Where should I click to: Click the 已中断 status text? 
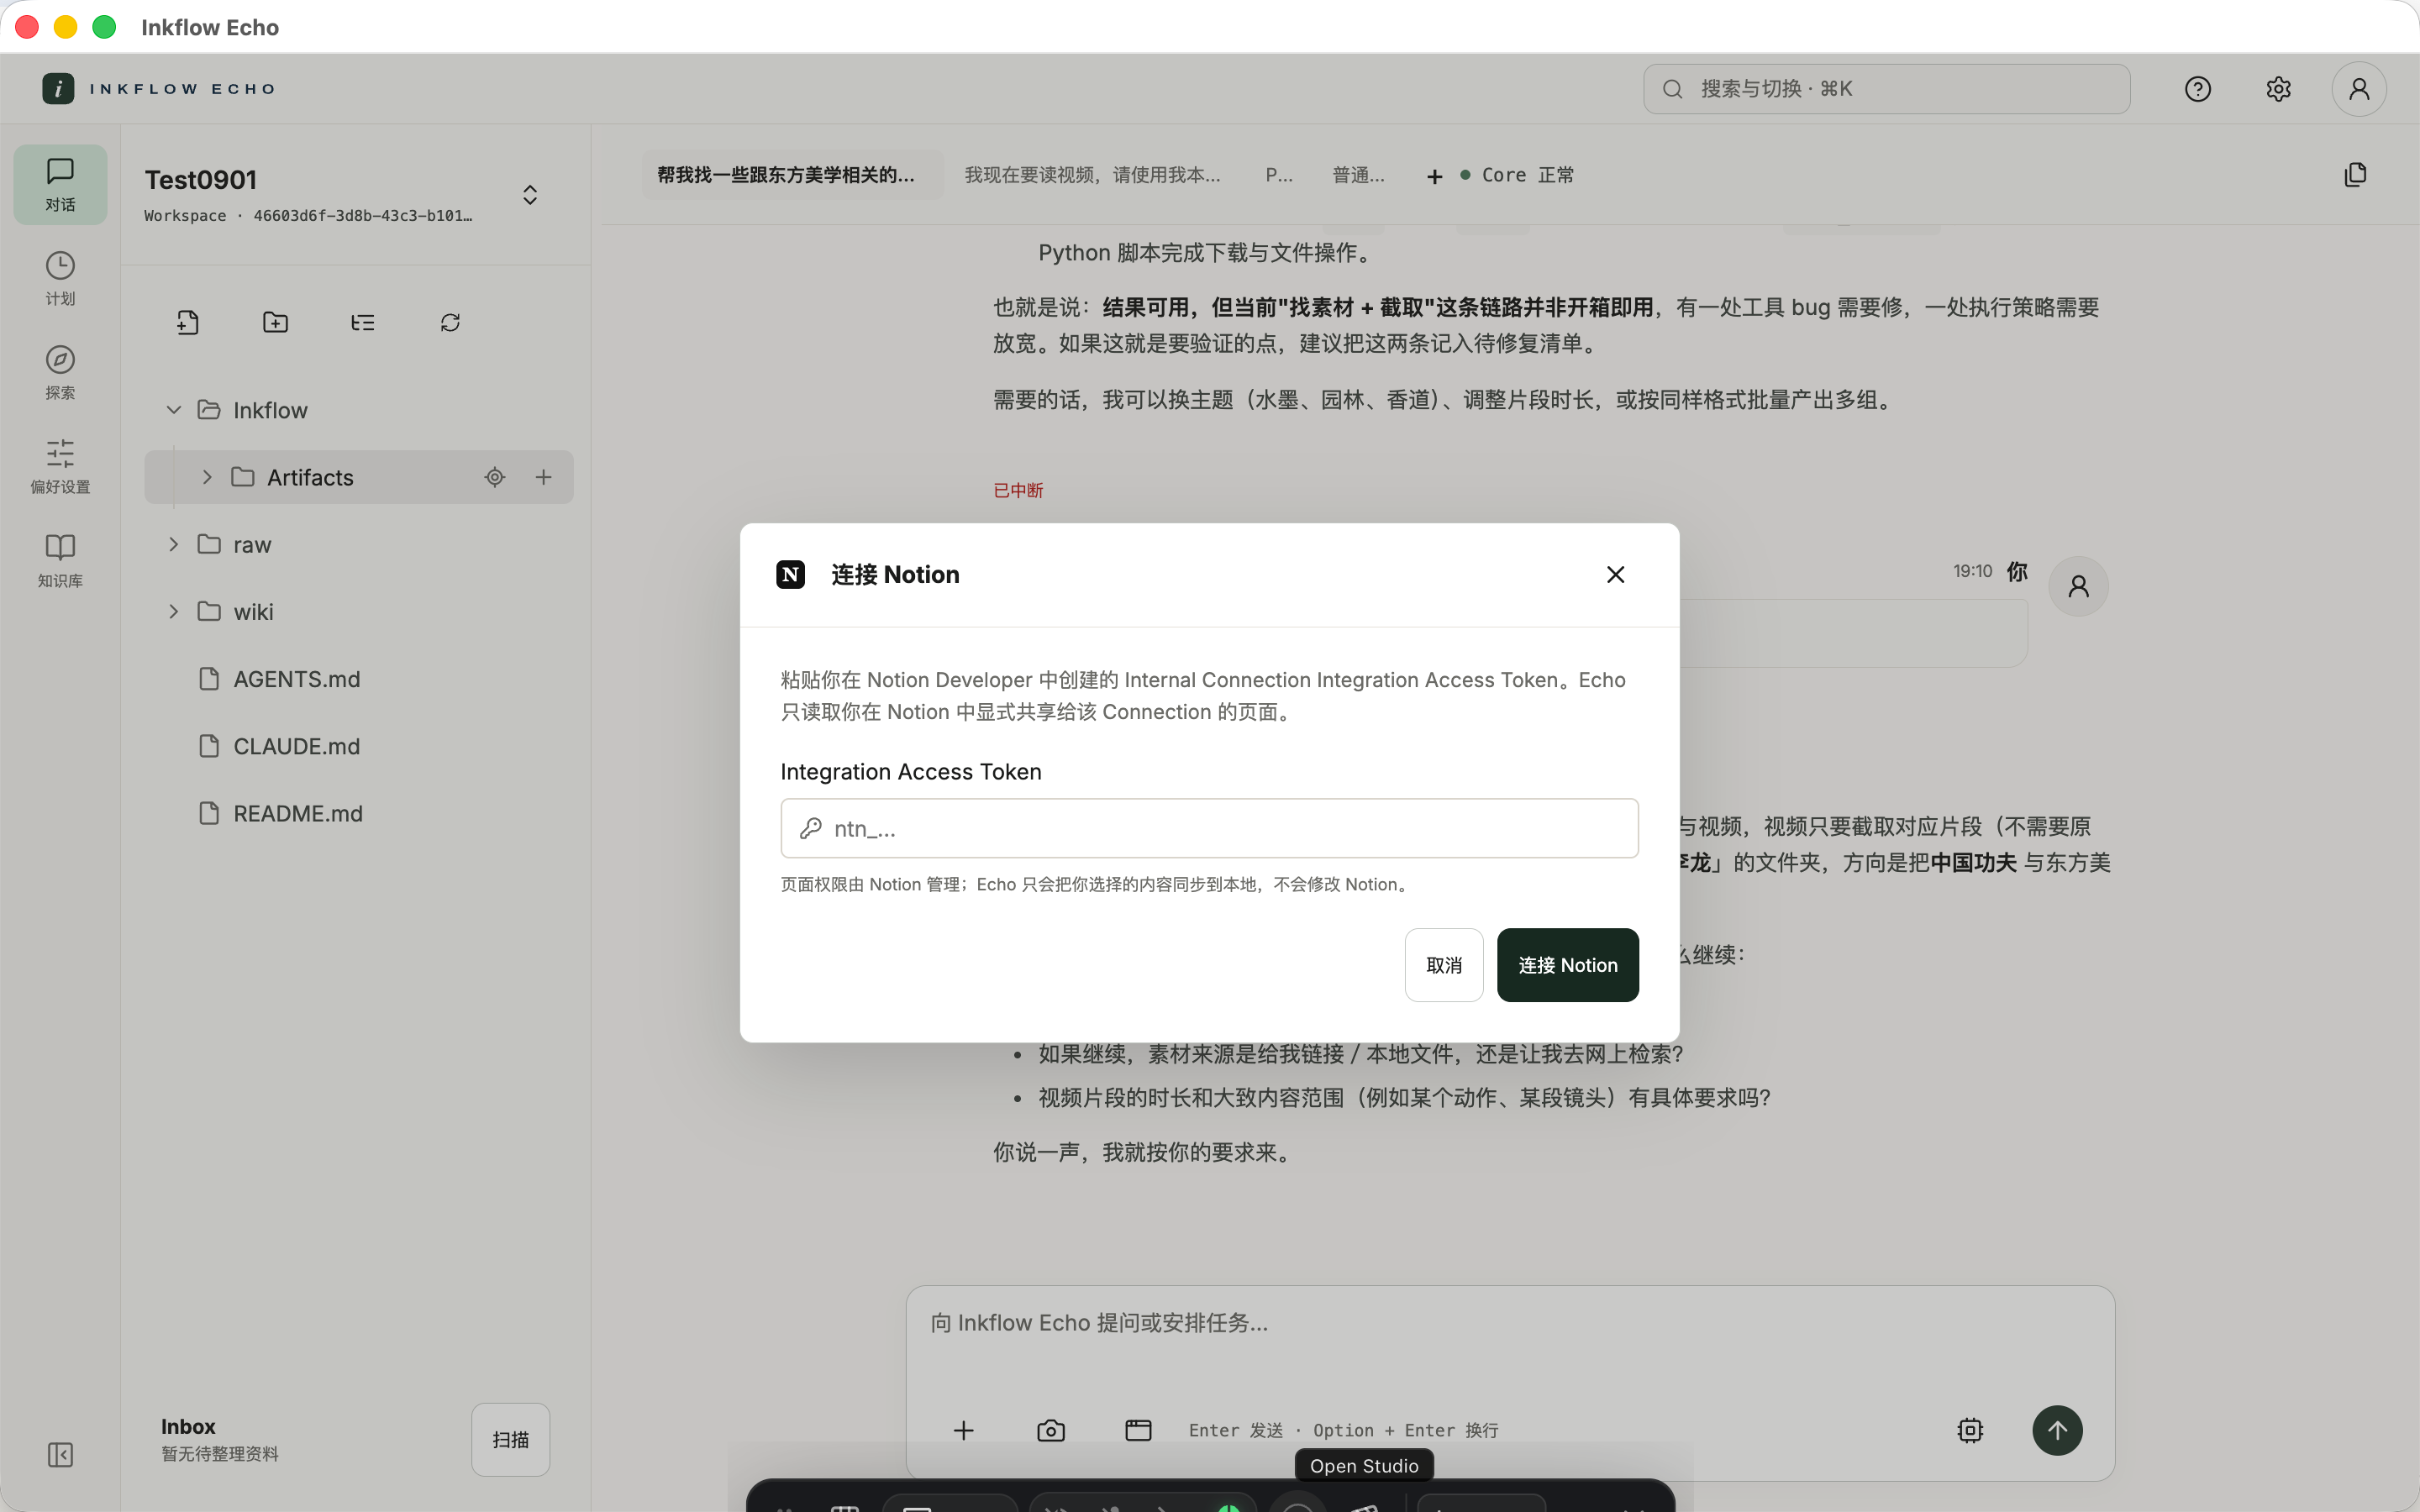click(x=1018, y=490)
